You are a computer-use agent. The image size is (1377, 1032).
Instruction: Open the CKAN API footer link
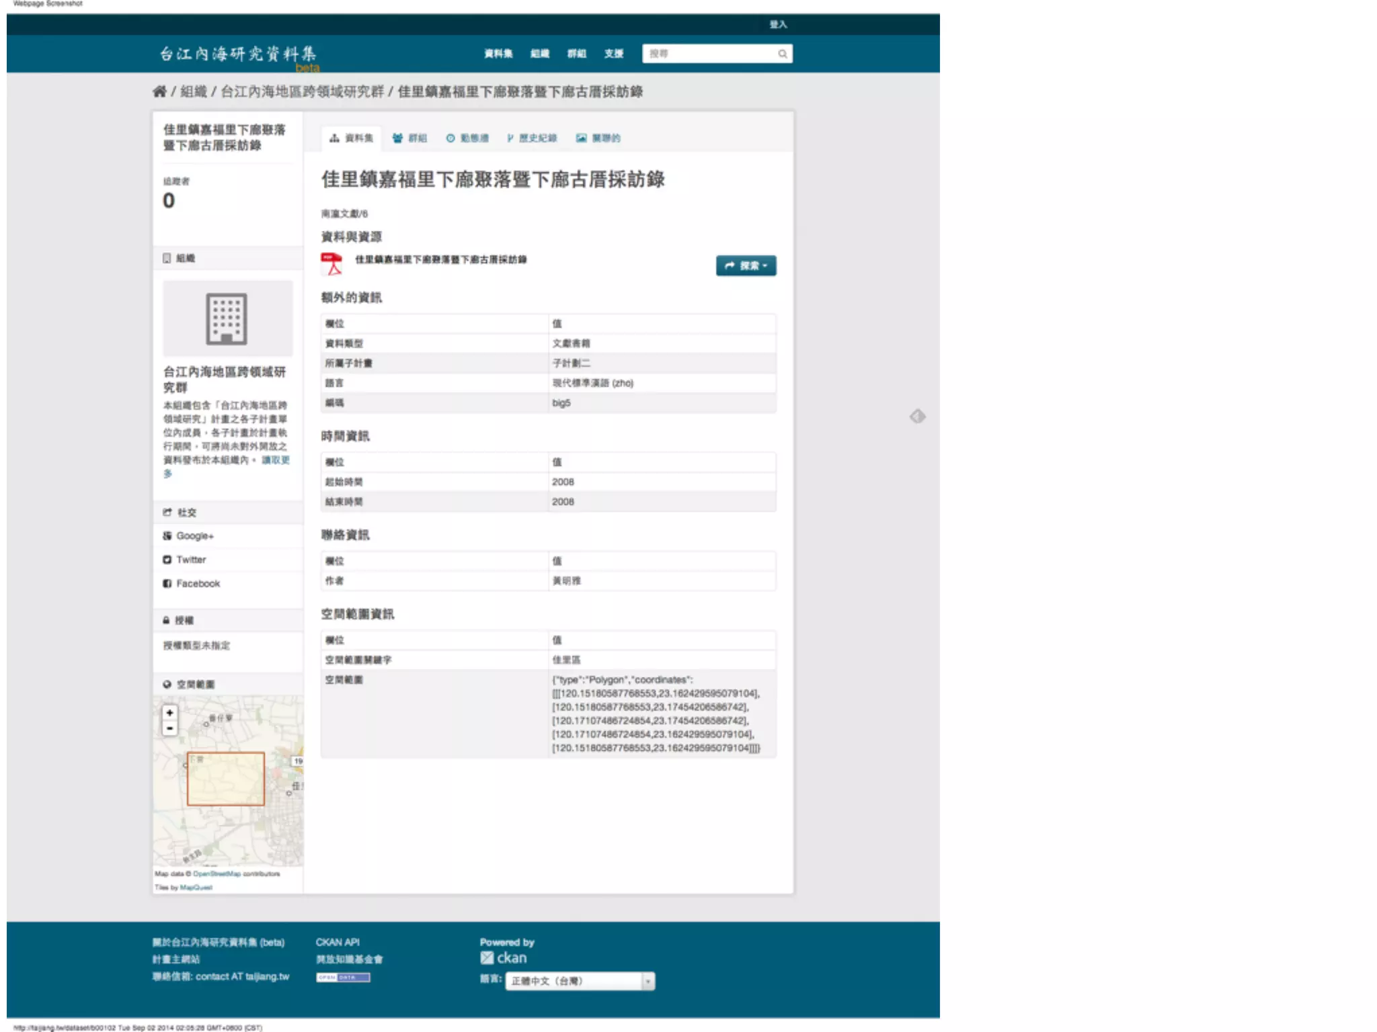click(338, 942)
